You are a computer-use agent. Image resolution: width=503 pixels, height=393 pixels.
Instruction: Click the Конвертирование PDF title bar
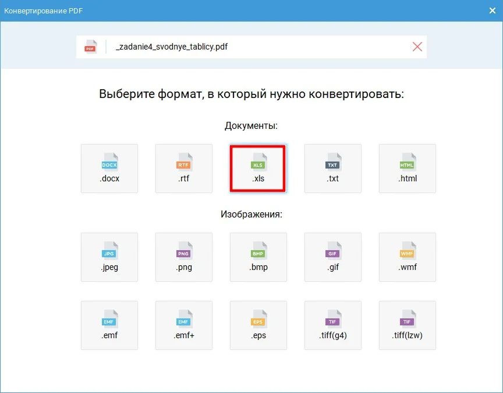[233, 10]
